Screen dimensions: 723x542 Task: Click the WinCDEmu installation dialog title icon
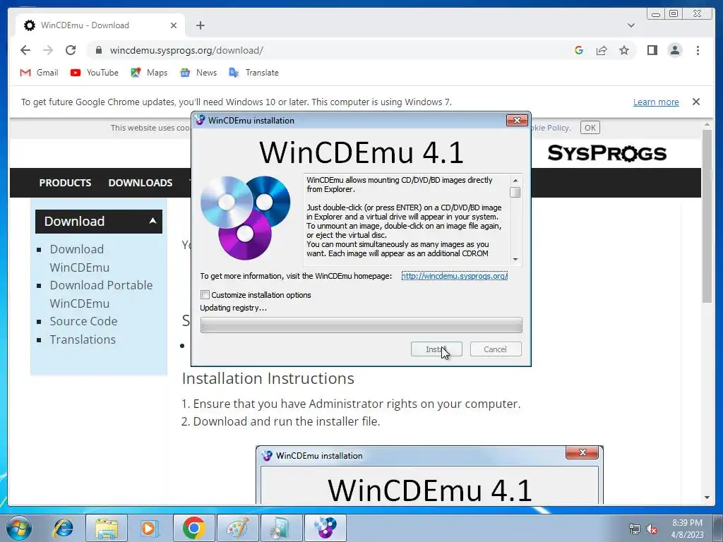(200, 120)
